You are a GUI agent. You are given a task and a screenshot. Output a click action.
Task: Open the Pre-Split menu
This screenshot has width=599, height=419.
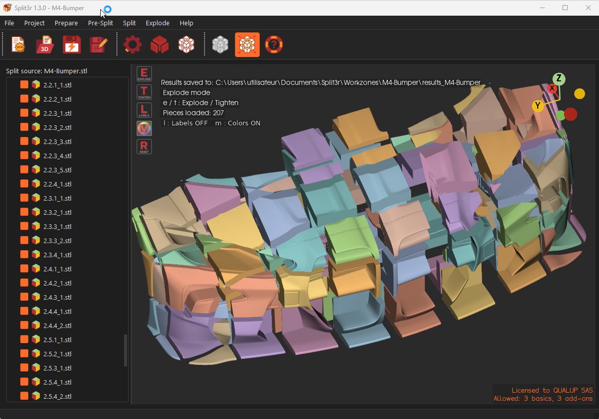pyautogui.click(x=100, y=23)
